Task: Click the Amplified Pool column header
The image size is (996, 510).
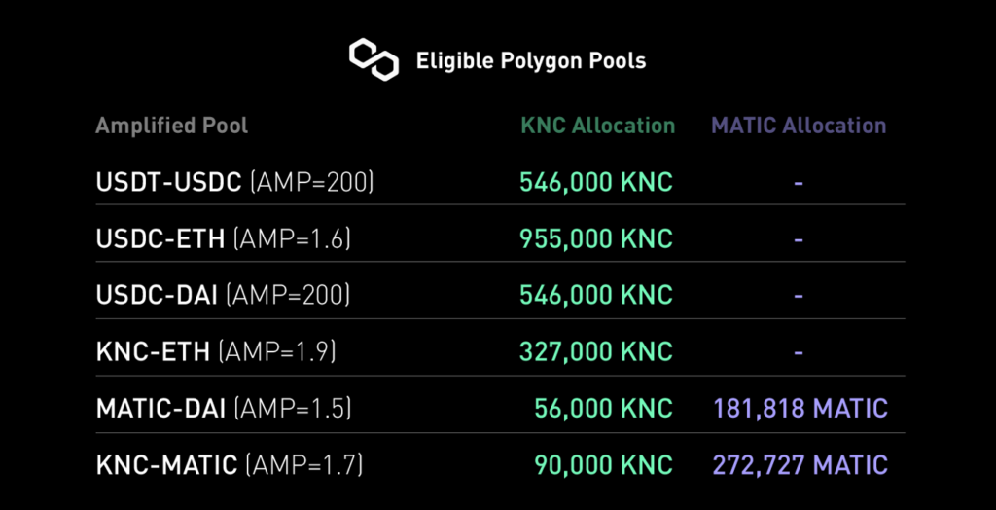Action: (171, 126)
